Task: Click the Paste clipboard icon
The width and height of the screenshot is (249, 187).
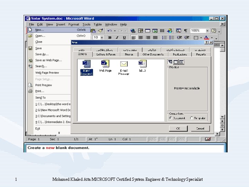Action: pyautogui.click(x=93, y=30)
